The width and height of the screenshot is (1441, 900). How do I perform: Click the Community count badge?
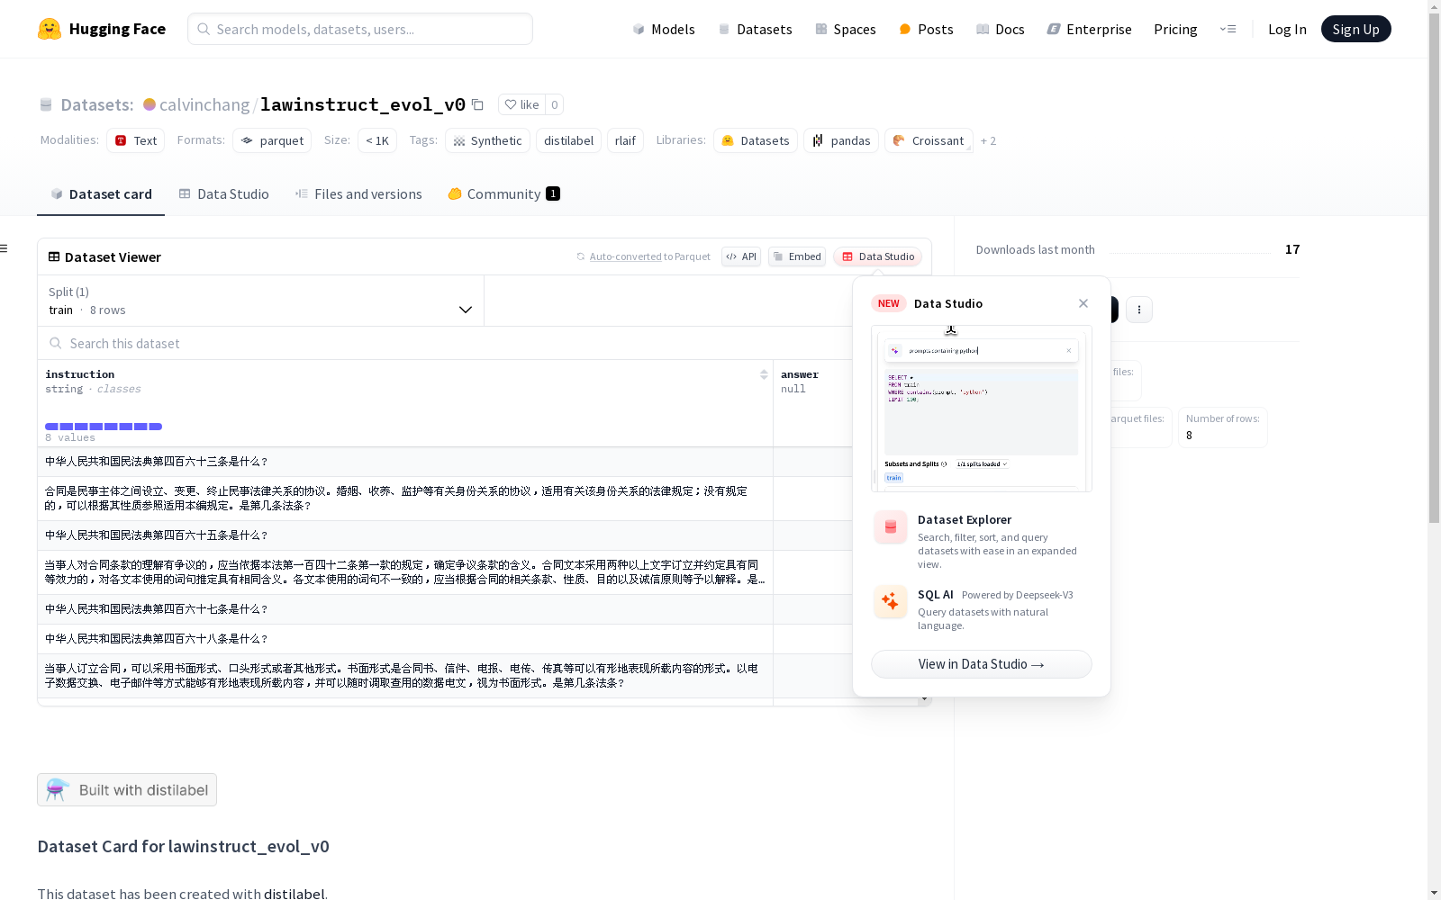[x=553, y=193]
